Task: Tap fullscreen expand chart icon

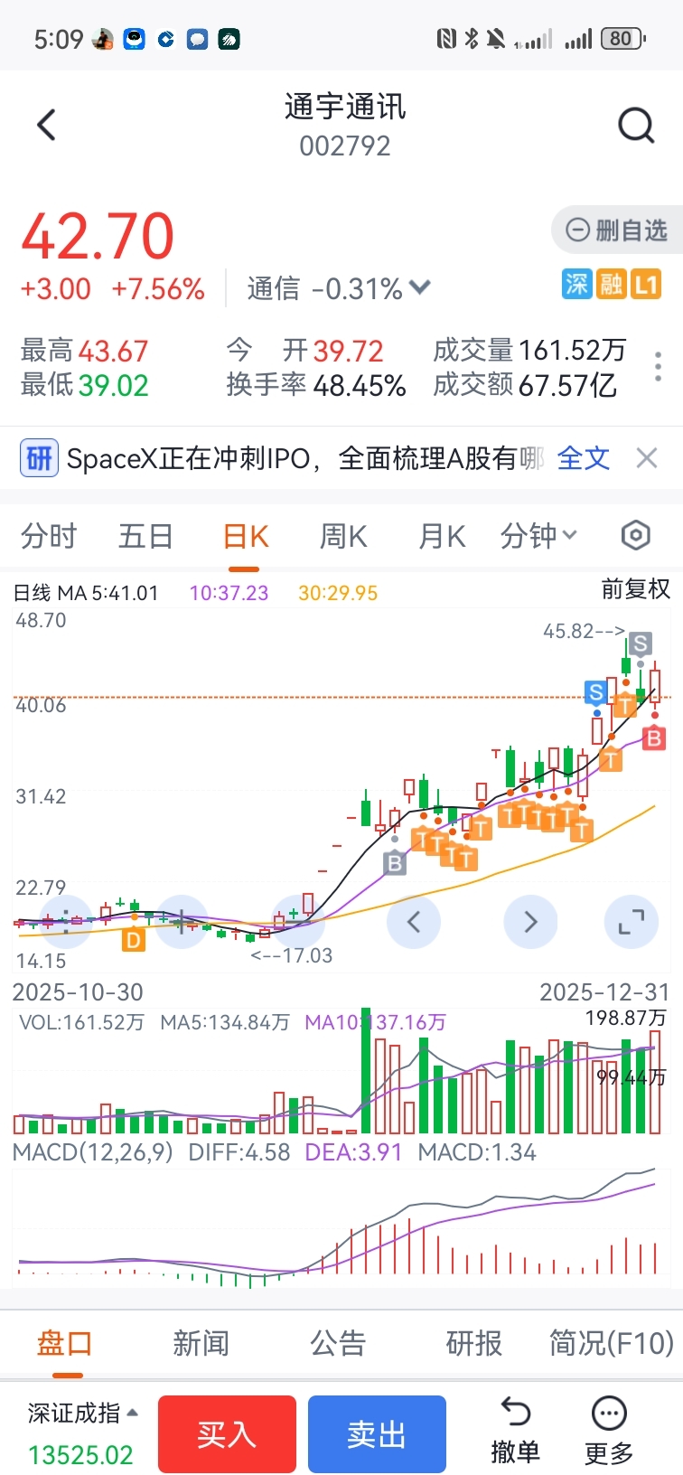Action: pos(631,922)
